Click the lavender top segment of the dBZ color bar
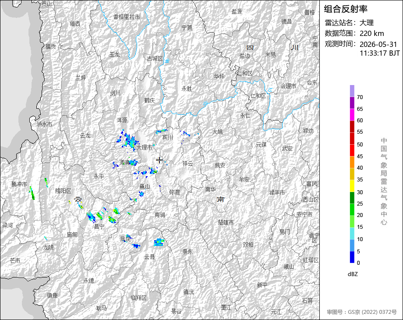This screenshot has width=403, height=320. click(x=352, y=91)
